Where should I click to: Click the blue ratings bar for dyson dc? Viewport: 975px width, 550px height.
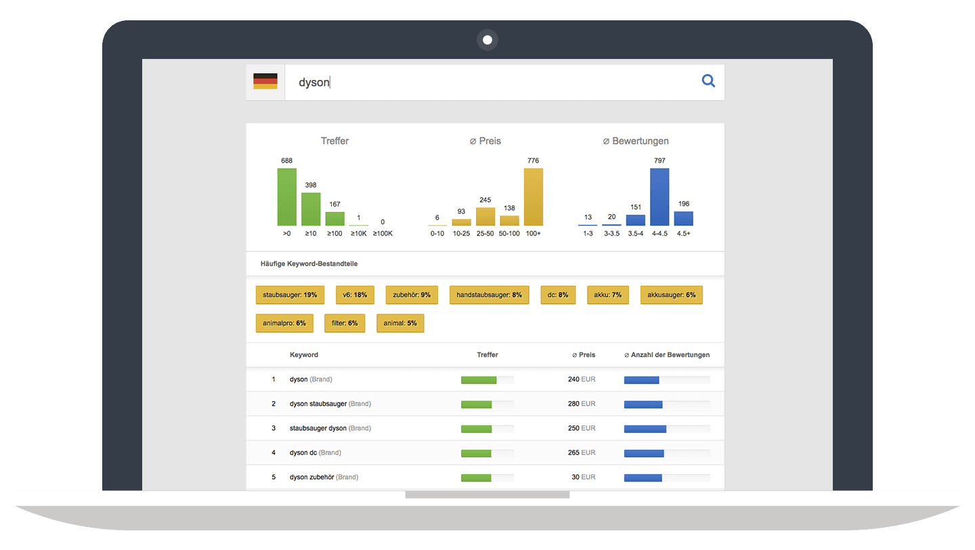644,453
